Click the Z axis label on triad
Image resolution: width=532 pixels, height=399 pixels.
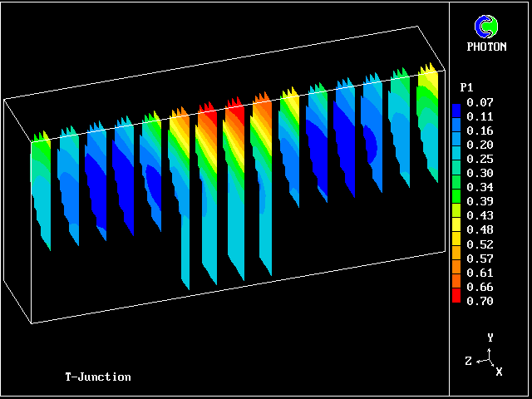coord(469,361)
